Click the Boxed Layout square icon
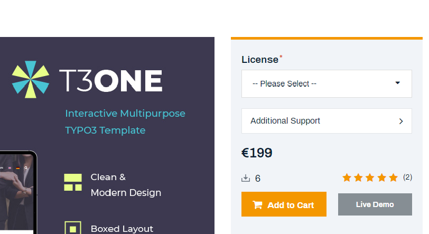Screen dimensions: 429x234 click(x=73, y=228)
